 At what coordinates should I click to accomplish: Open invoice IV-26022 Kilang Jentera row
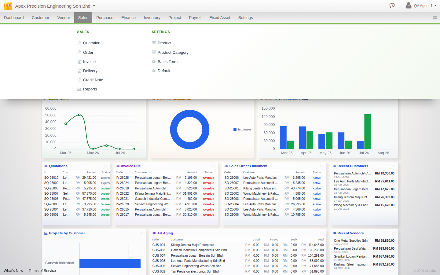tap(166, 193)
